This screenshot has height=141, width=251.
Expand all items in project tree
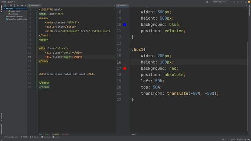15,5
